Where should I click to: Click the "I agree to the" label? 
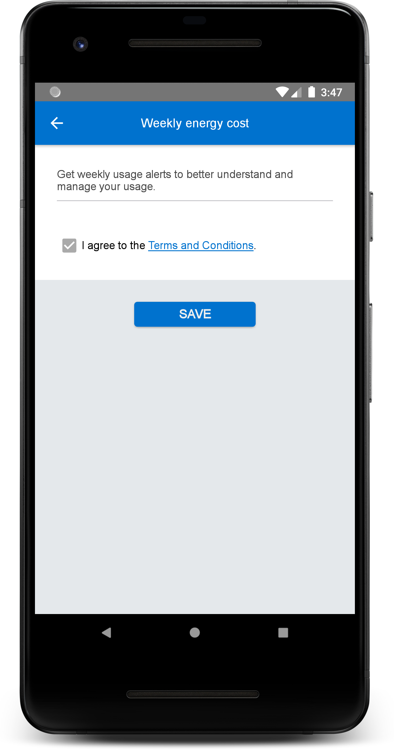(113, 246)
